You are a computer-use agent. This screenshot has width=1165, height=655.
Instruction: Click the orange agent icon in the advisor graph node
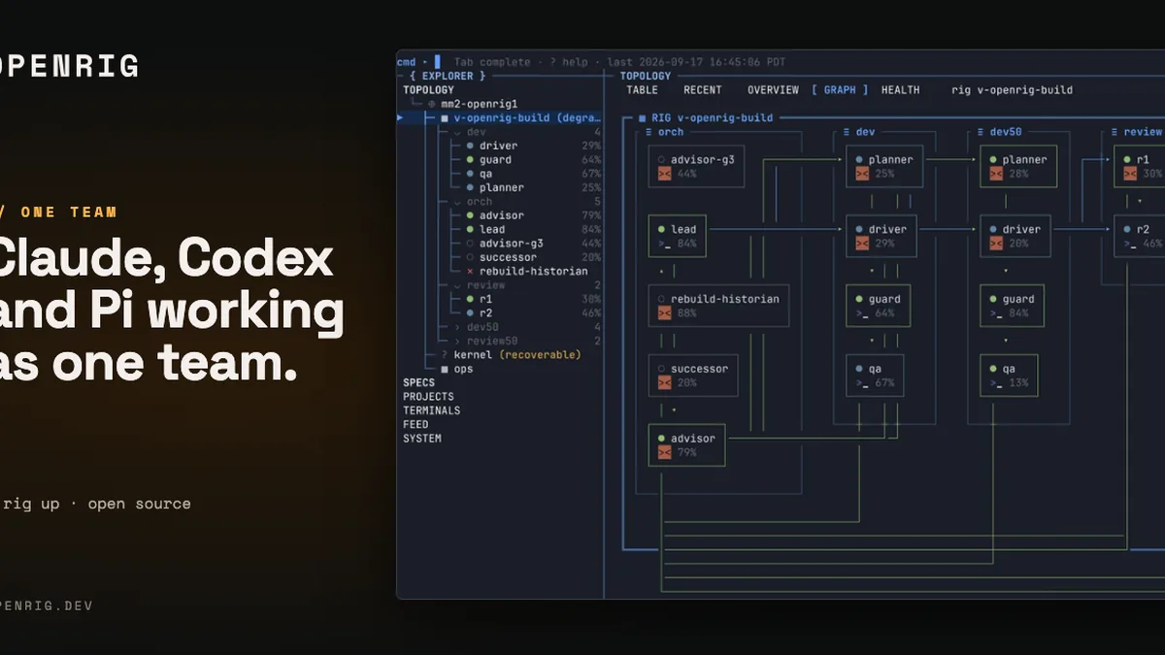coord(664,452)
